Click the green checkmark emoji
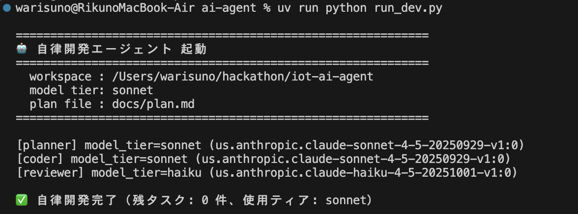The height and width of the screenshot is (214, 578). pyautogui.click(x=21, y=200)
